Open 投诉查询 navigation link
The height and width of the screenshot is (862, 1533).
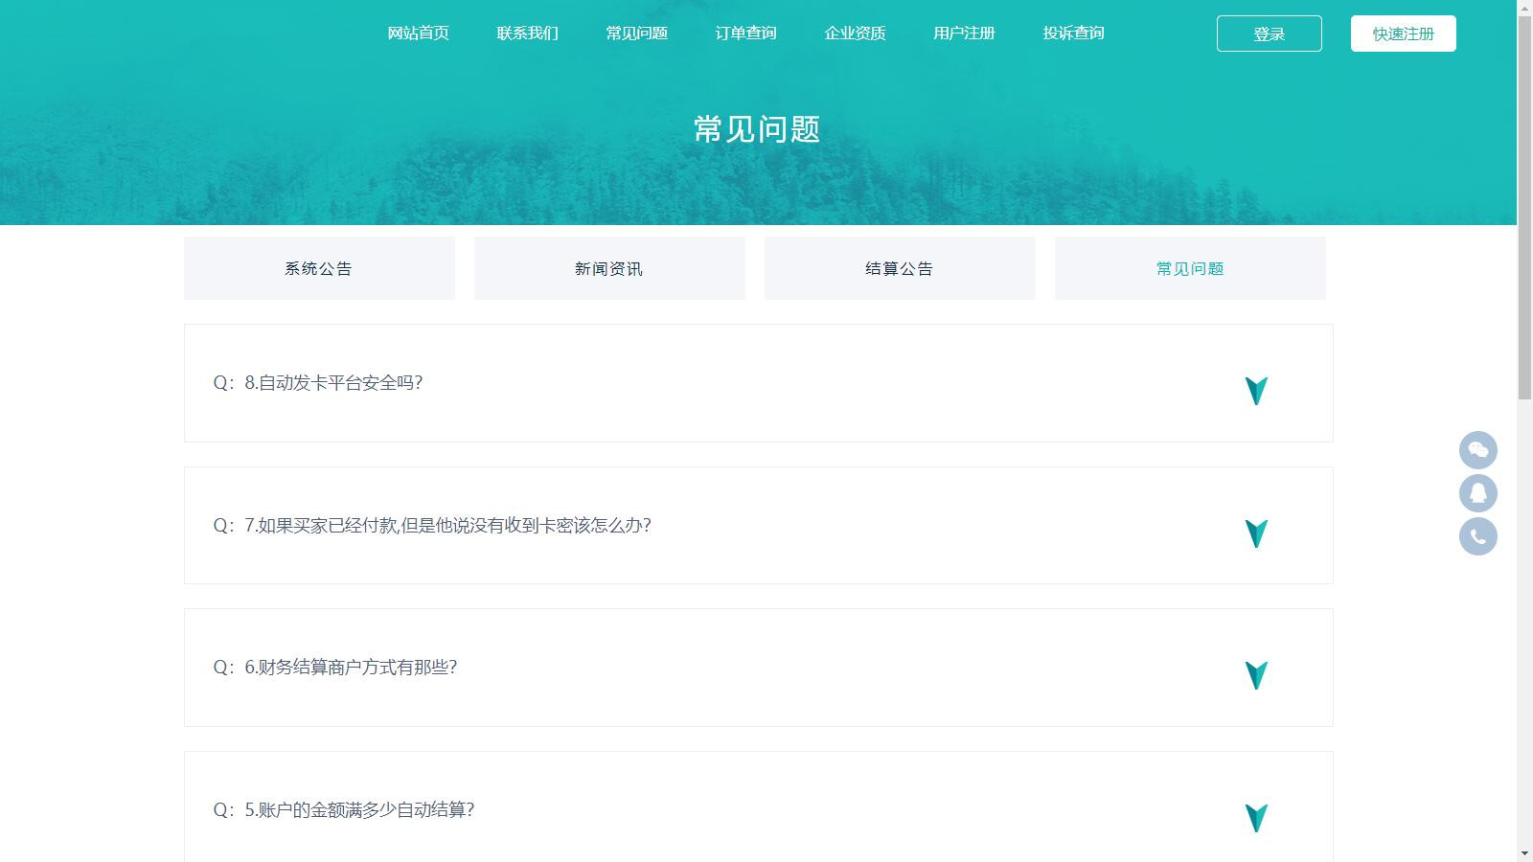point(1073,34)
